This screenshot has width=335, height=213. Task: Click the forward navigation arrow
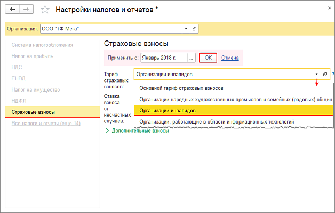[x=26, y=9]
